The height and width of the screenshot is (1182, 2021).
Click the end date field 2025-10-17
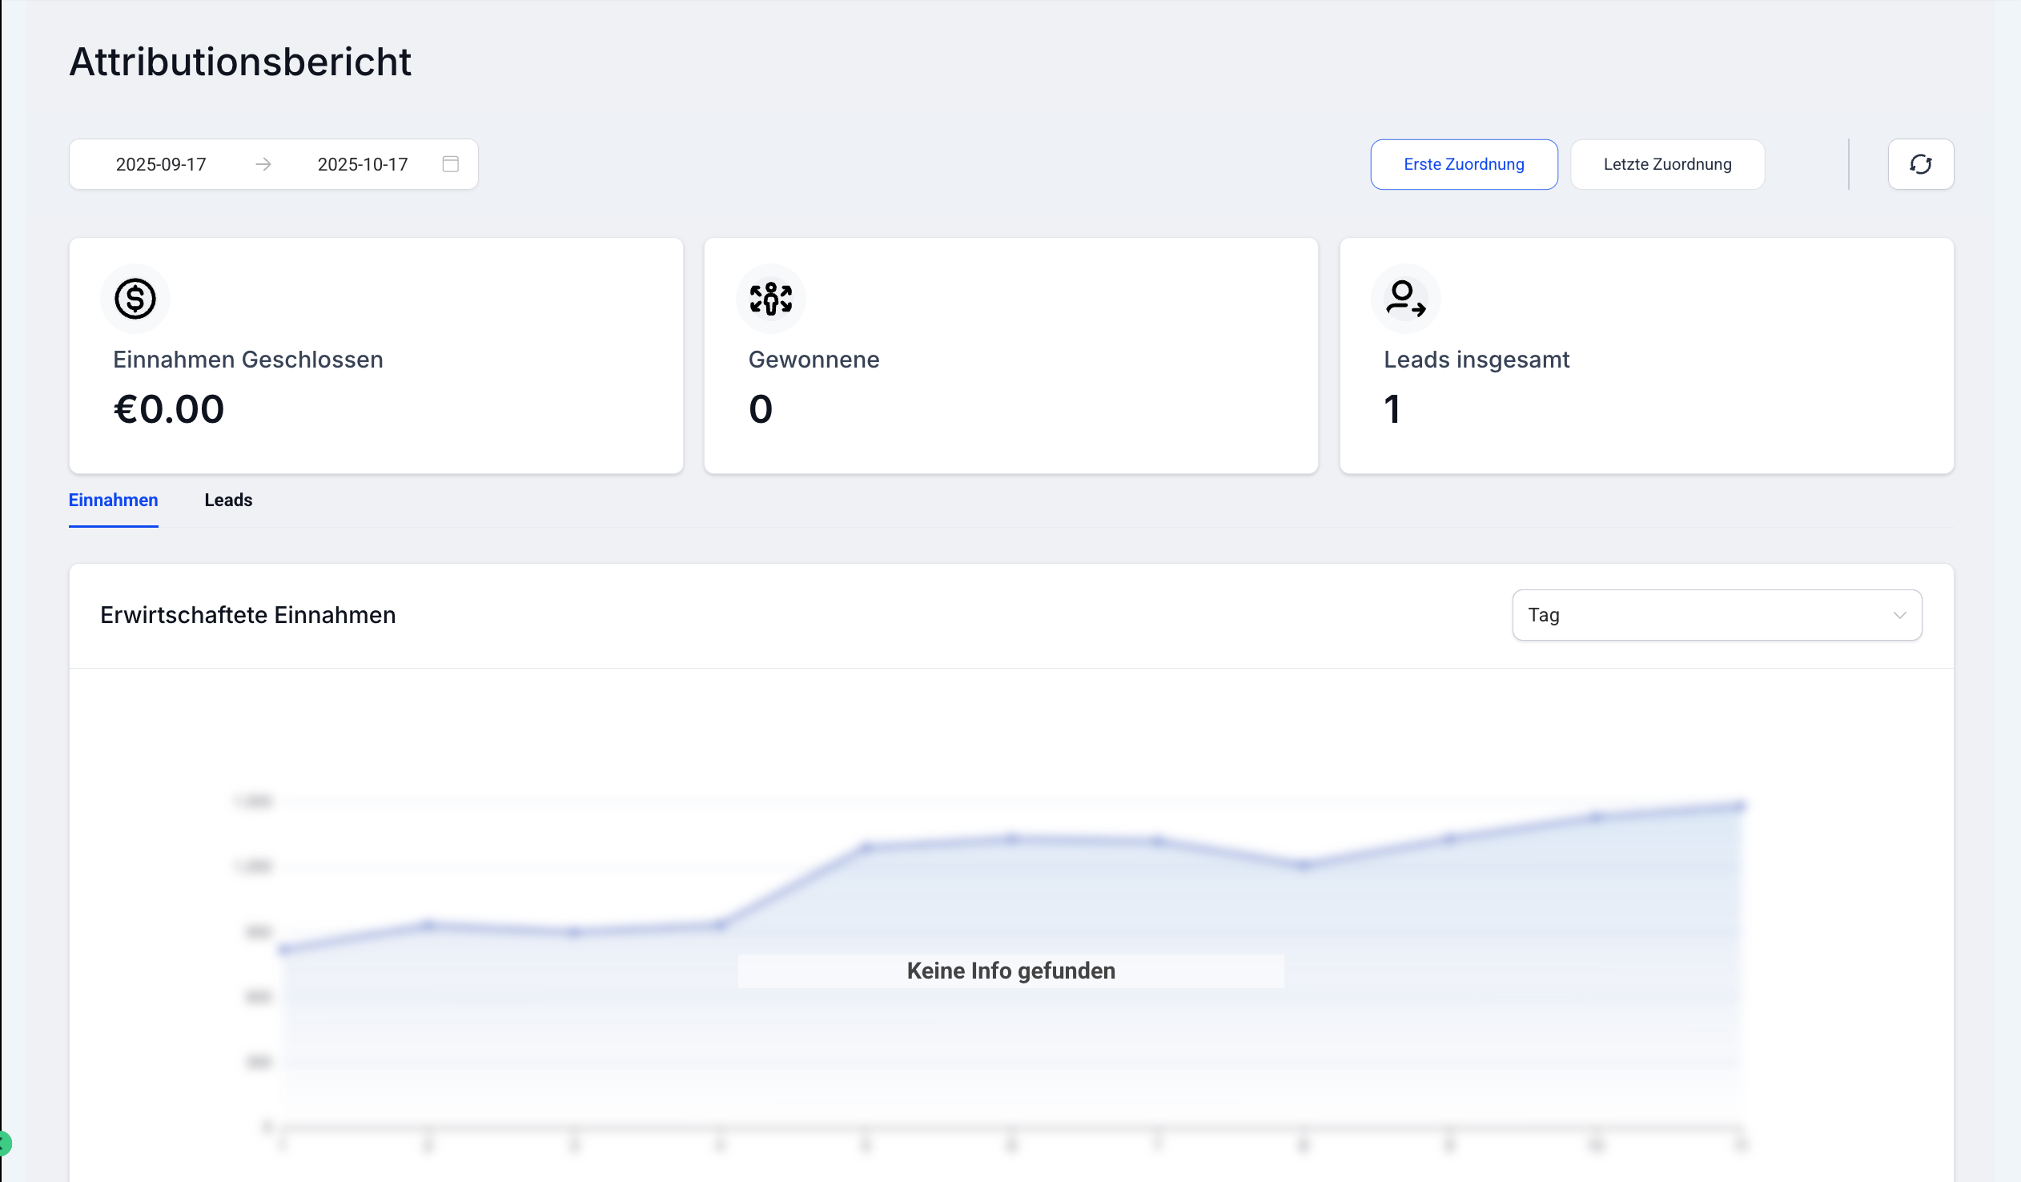click(x=363, y=163)
